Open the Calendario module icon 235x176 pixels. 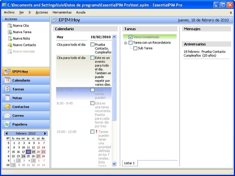(7, 80)
